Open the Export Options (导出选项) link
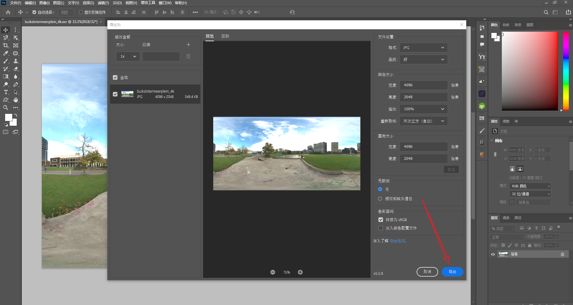This screenshot has width=573, height=305. pos(398,241)
